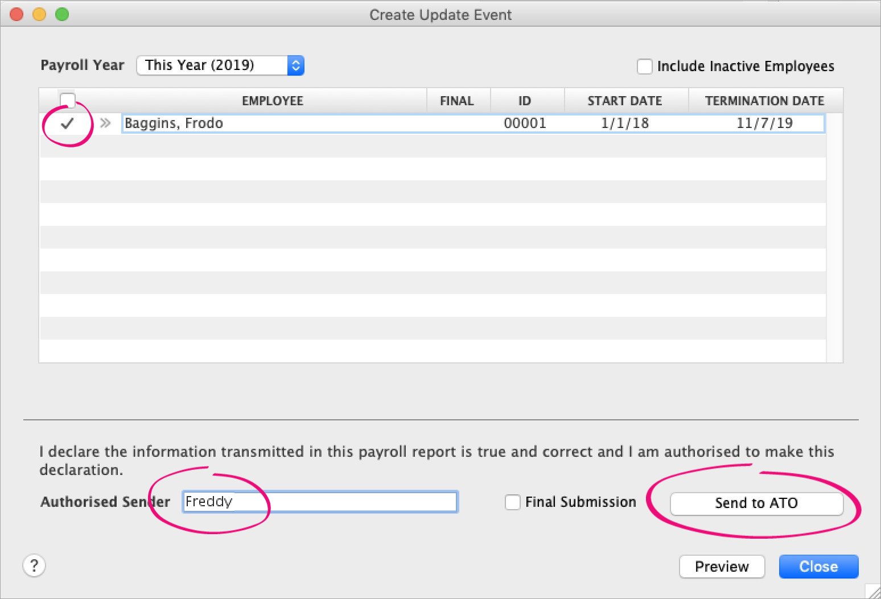Sort by TERMINATION DATE column header

[x=764, y=101]
